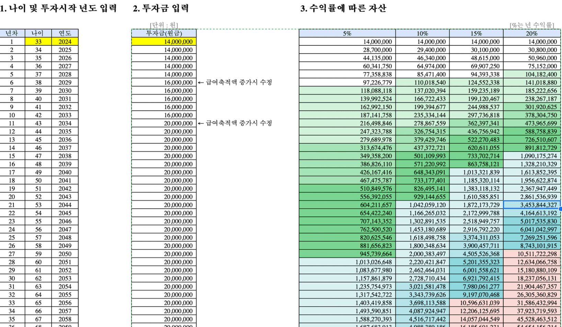This screenshot has height=327, width=562.
Task: Select the 급여축적액 증가시 수정 note in the 2034 row
Action: 236,123
